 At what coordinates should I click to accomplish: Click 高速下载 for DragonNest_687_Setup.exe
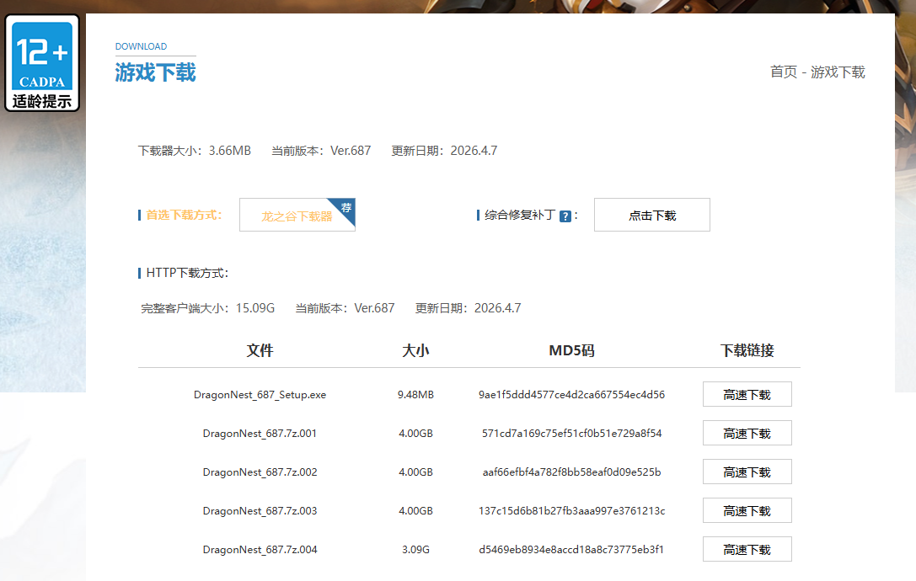pos(747,394)
